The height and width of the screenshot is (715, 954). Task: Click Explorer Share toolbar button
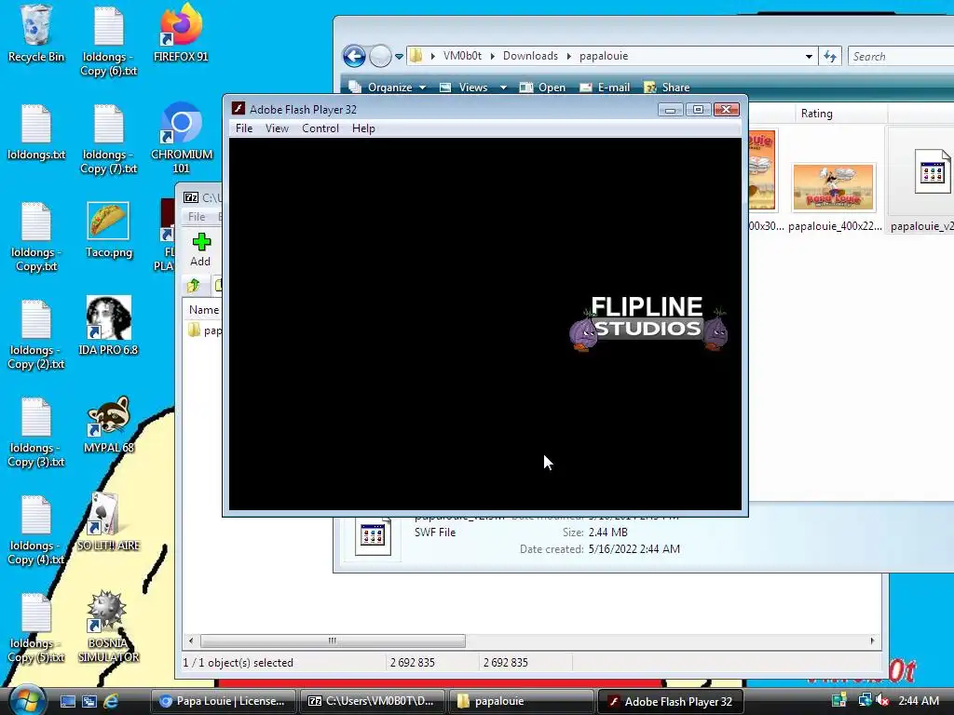point(667,88)
